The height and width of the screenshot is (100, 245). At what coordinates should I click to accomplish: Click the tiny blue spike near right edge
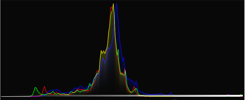coord(230,95)
